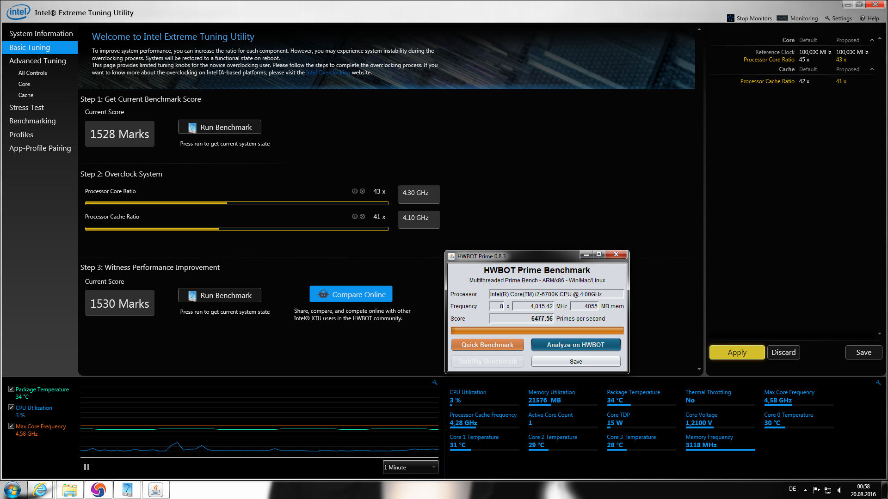Click Save in the XTU right panel
Viewport: 888px width, 499px height.
(x=863, y=353)
